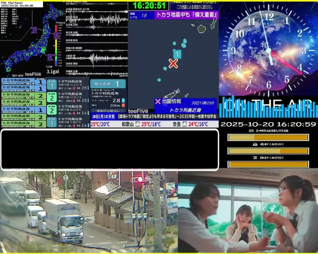Click the 秒針(60秒) progress bar
Screen dimensions: 318x254
268,164
